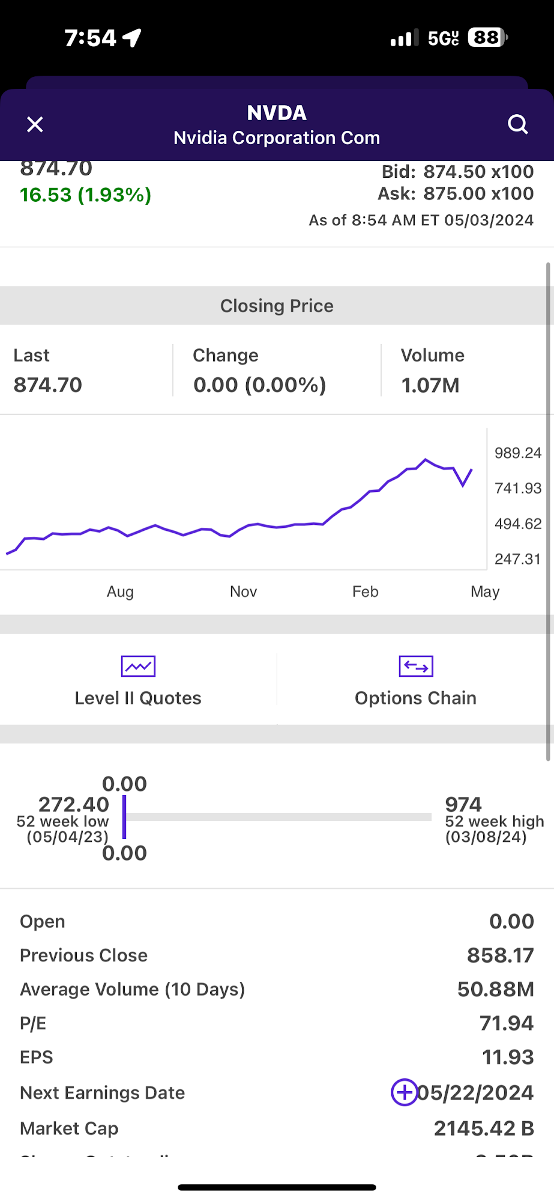Tap the Level II Quotes chart icon

[138, 666]
